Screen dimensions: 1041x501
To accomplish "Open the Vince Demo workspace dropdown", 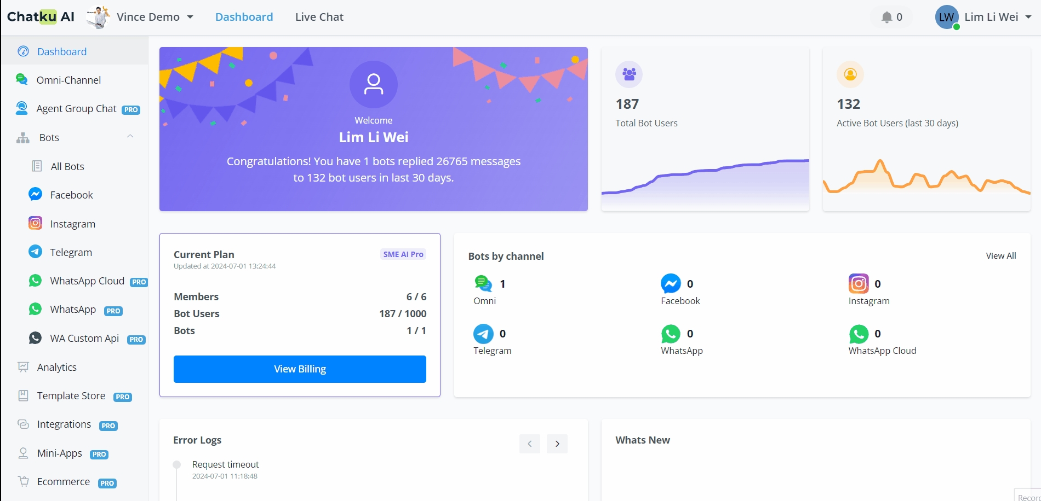I will click(155, 17).
